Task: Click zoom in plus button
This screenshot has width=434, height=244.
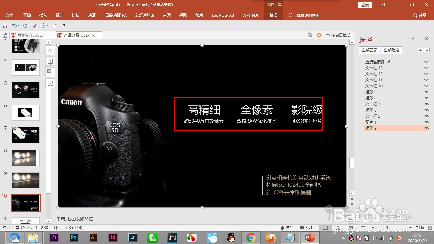Action: tap(411, 228)
